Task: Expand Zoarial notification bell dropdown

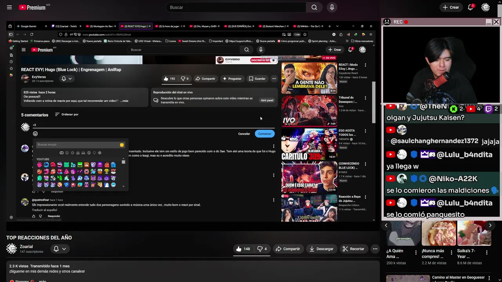Action: 60,249
